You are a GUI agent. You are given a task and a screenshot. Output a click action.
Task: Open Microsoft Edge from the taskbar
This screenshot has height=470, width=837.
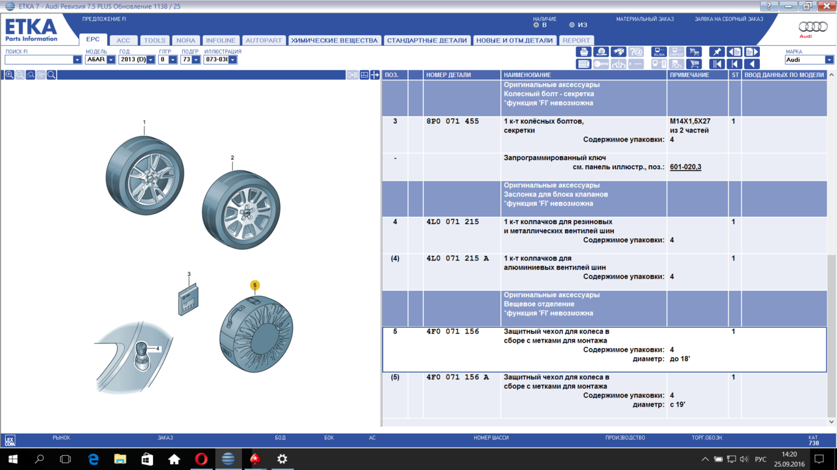click(93, 459)
